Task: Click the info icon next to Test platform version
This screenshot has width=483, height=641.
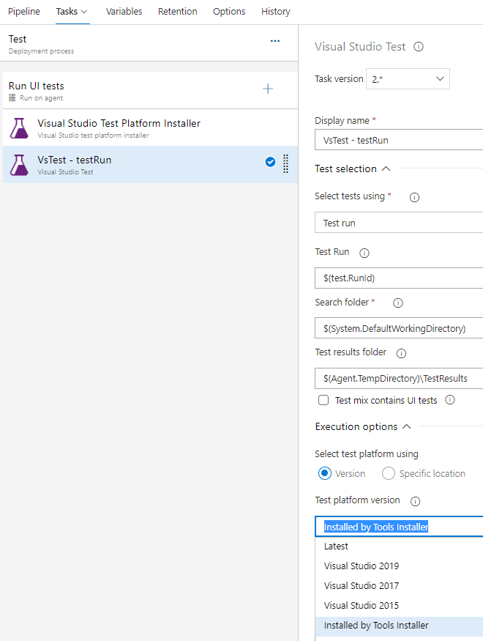Action: (416, 501)
